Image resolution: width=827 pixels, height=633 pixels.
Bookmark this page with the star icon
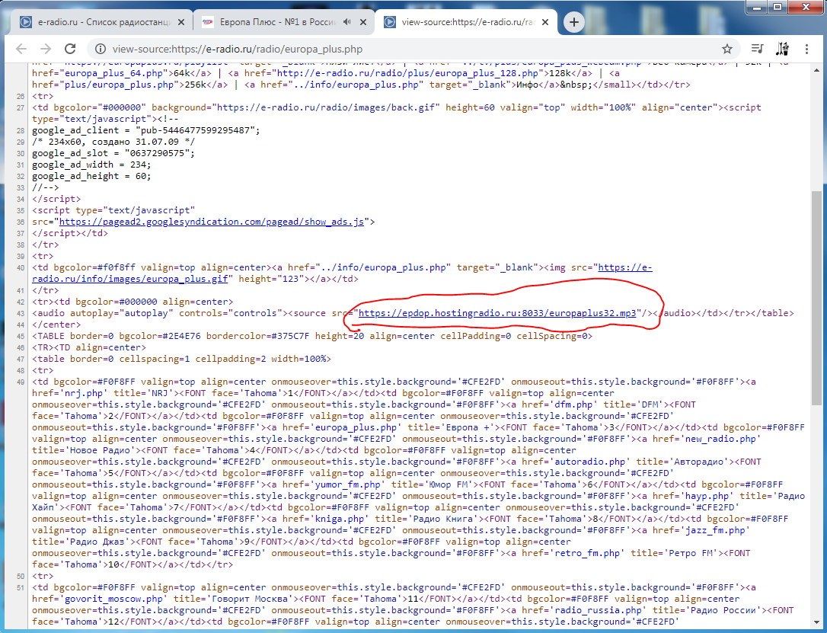(x=726, y=49)
